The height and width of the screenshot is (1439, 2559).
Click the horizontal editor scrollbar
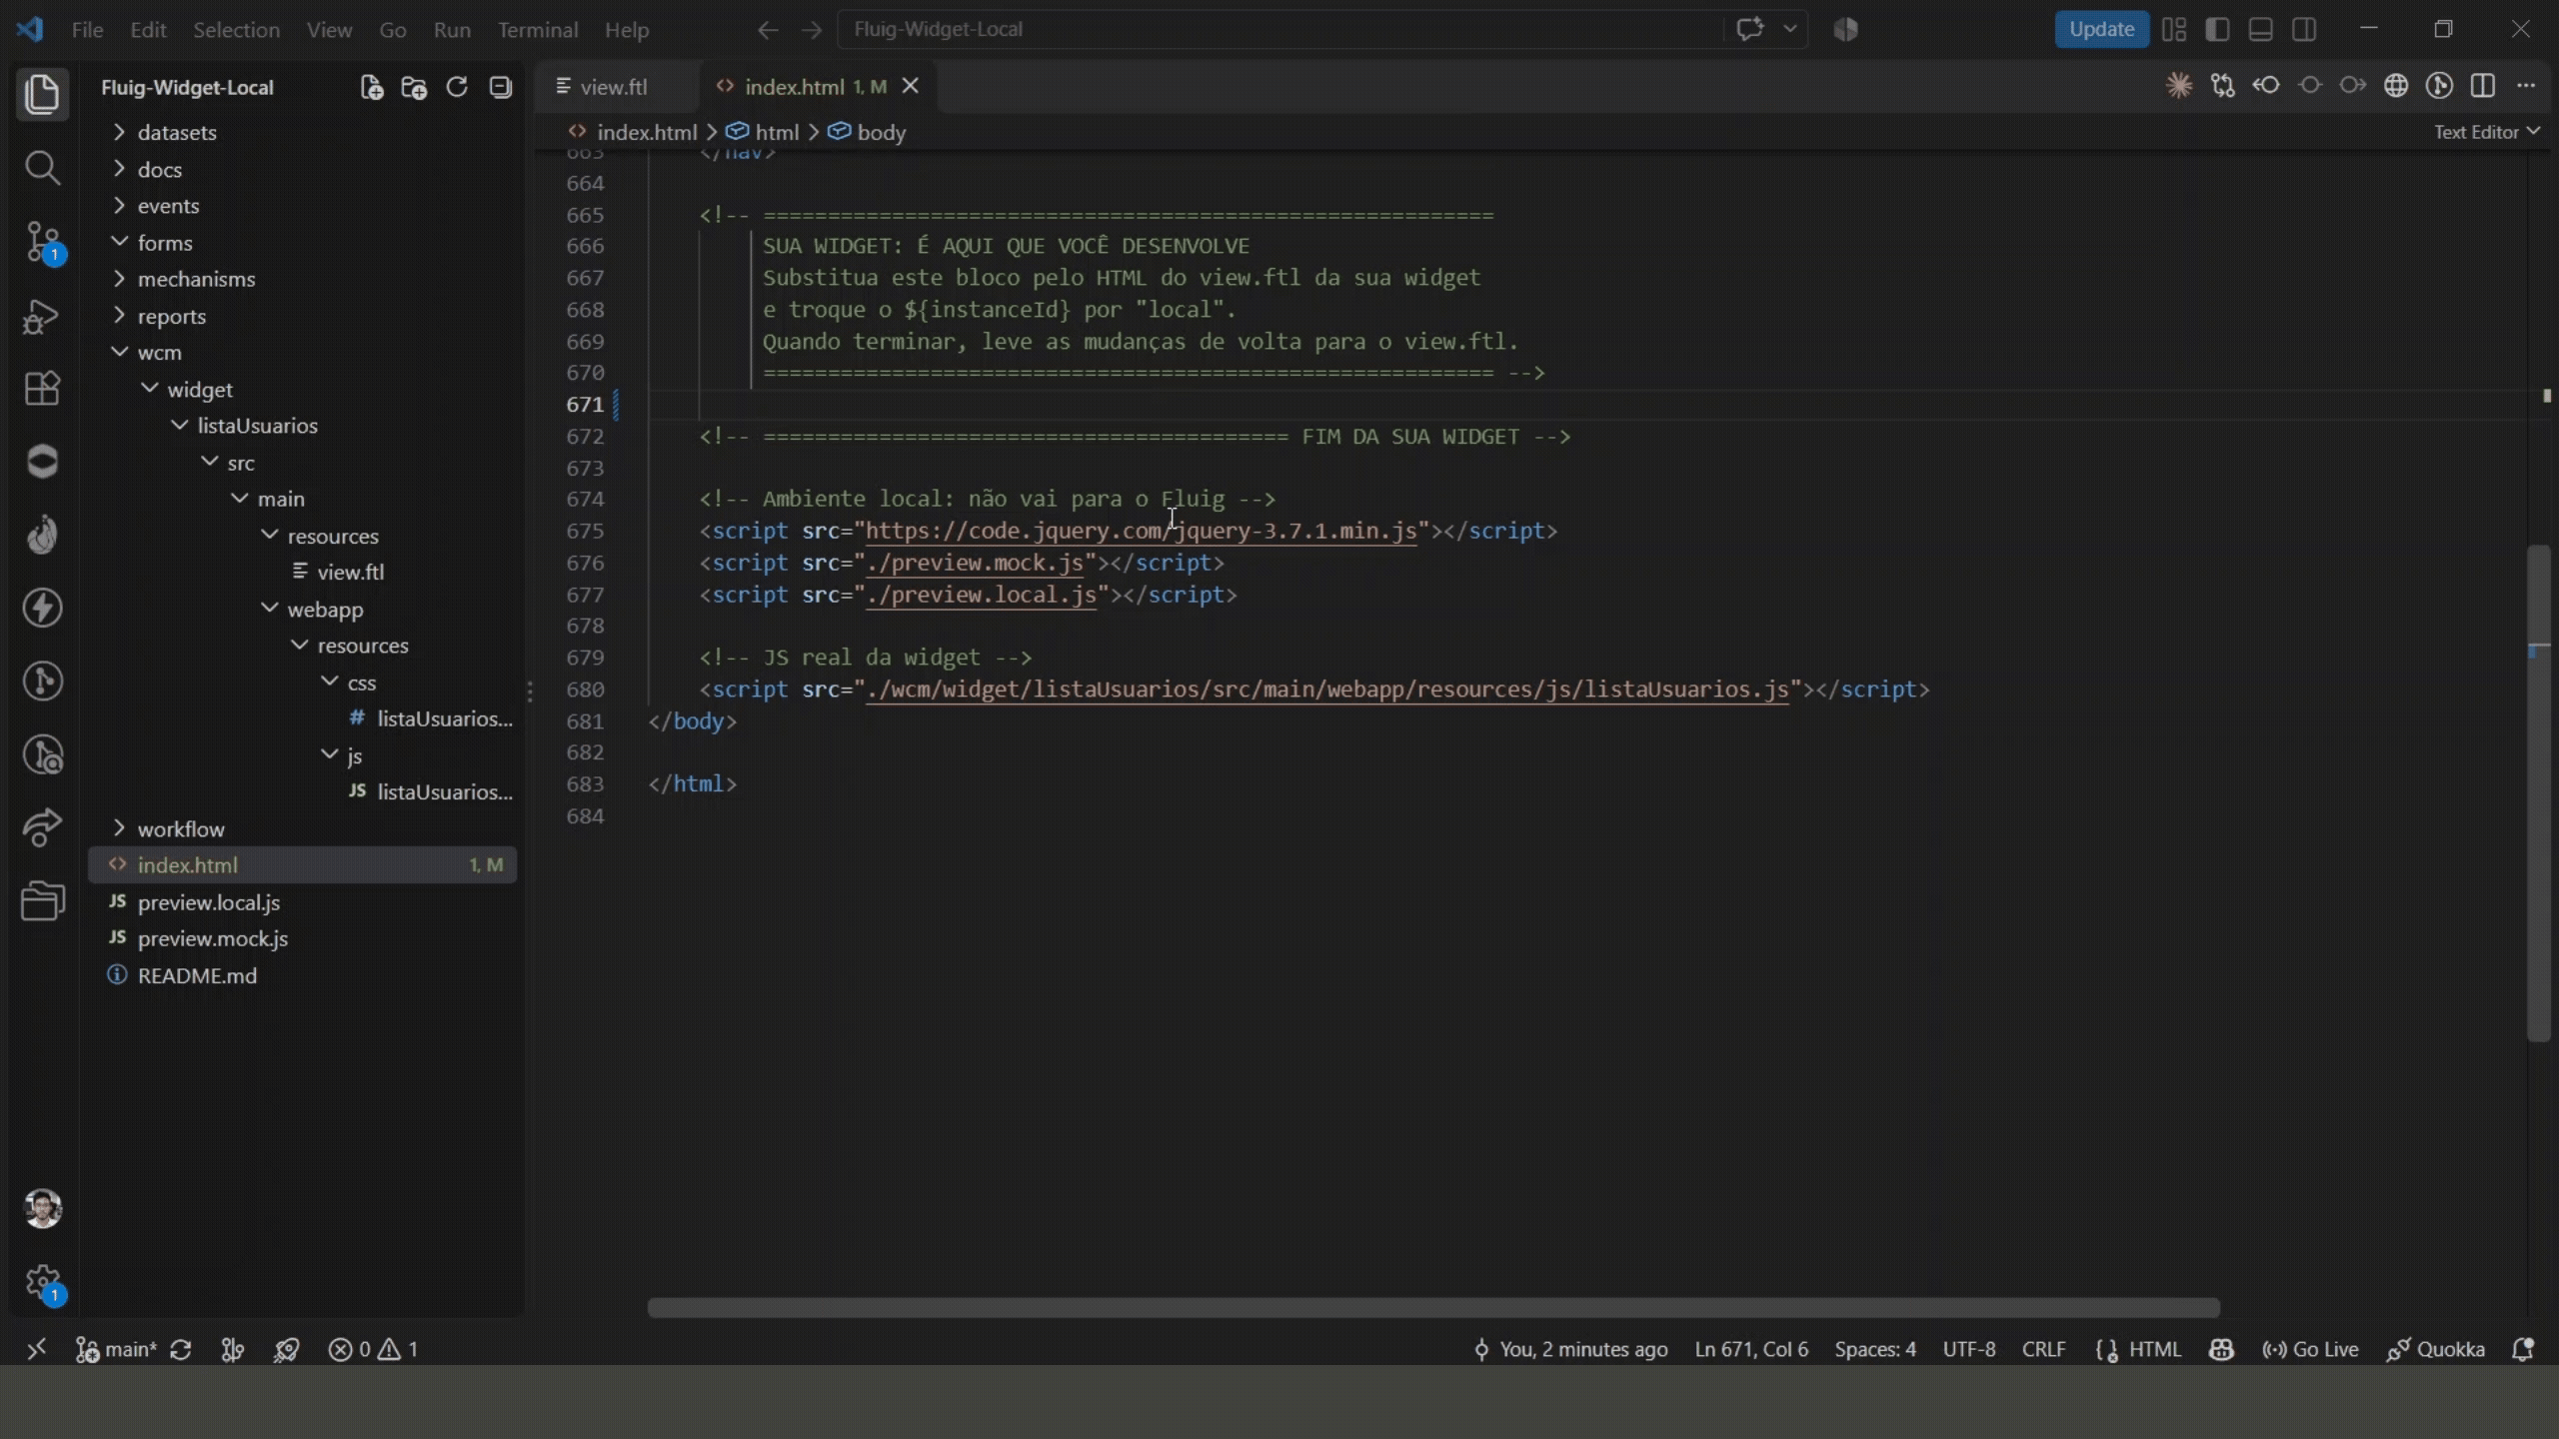(x=1433, y=1307)
